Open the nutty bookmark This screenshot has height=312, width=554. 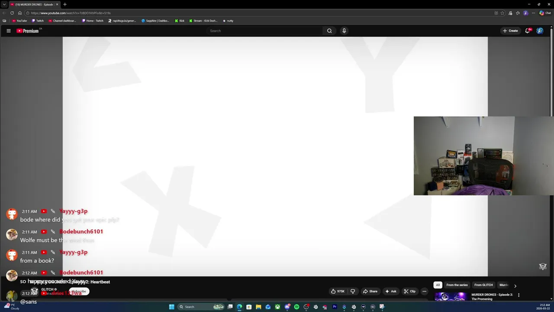(228, 21)
